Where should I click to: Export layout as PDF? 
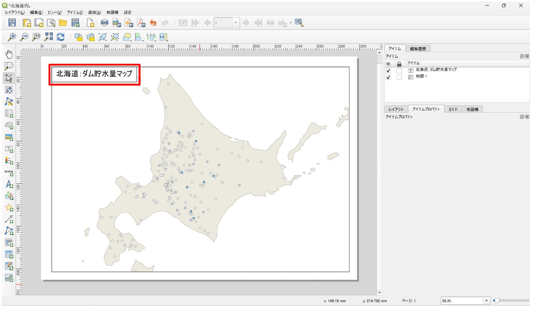click(141, 23)
